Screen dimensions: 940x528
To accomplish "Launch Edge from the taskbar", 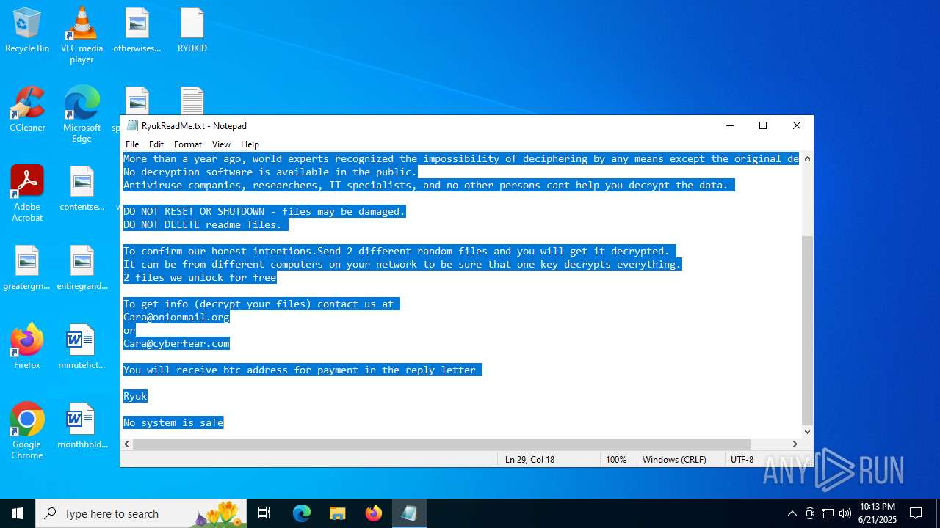I will (302, 513).
